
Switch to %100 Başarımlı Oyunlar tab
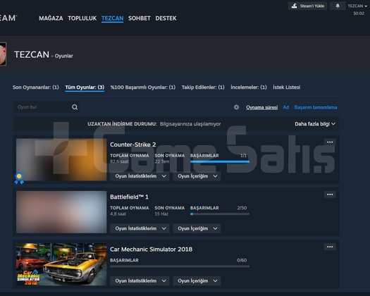143,87
